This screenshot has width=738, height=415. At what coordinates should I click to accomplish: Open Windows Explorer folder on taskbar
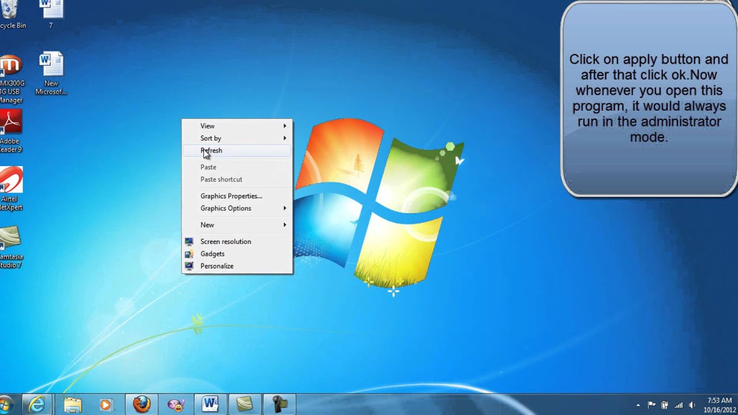[x=73, y=405]
